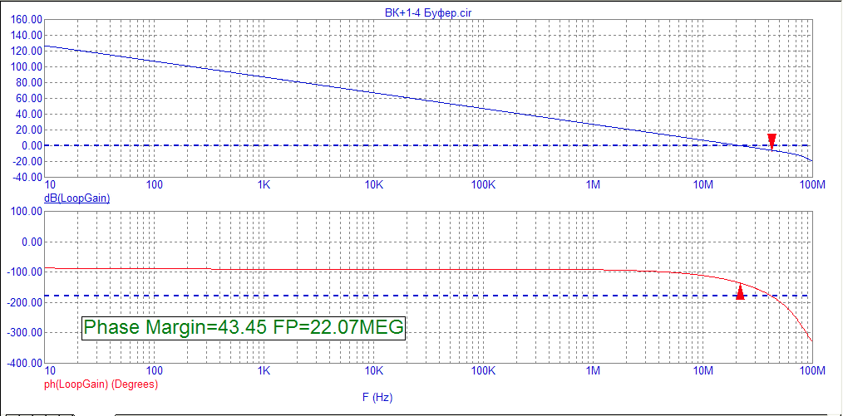Click the 80.00 tick on the gain axis
The height and width of the screenshot is (416, 843).
tap(29, 83)
